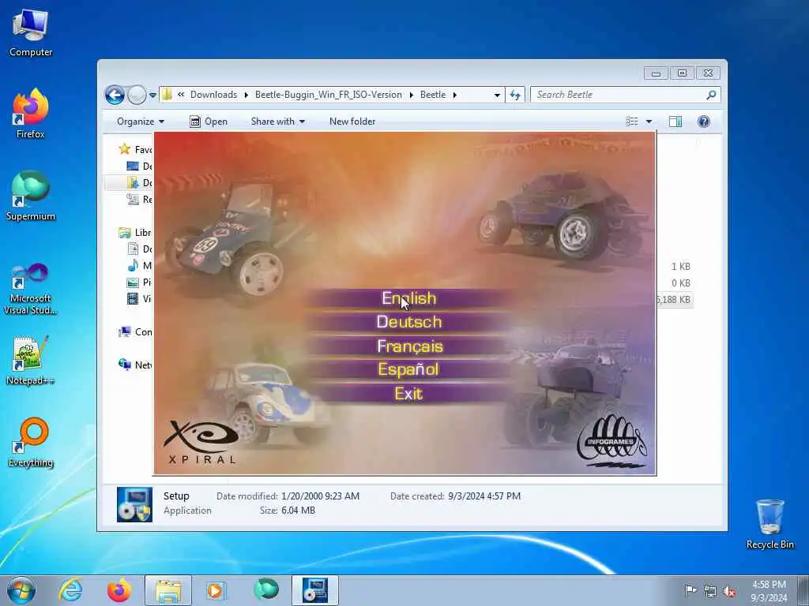
Task: Choose English in the game installer
Action: (x=408, y=298)
